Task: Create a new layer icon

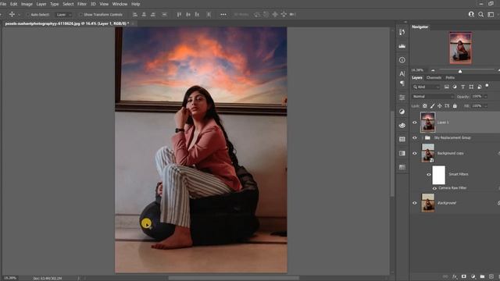Action: (491, 276)
